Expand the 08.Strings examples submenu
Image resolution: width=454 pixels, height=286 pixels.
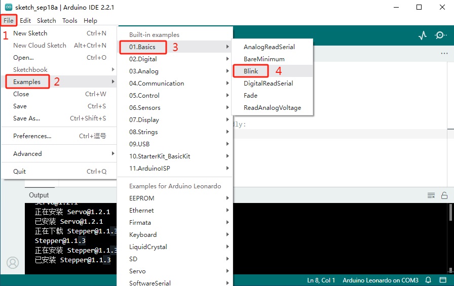tap(175, 132)
